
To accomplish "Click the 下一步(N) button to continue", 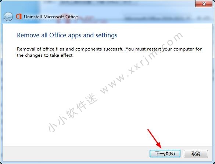I will click(165, 154).
